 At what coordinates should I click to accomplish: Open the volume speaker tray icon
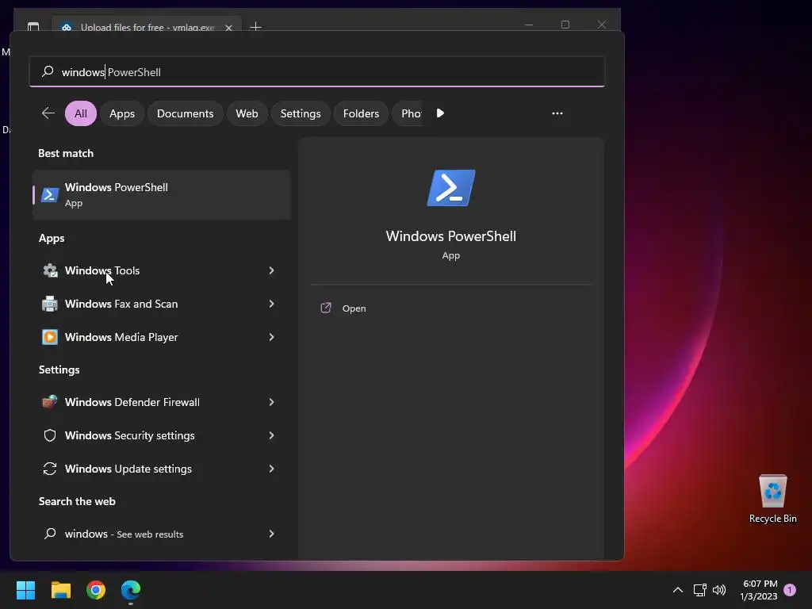coord(719,590)
